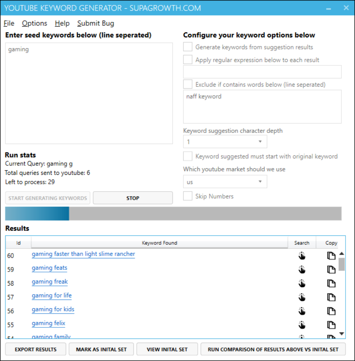The height and width of the screenshot is (361, 355).
Task: Open the 'gaming for kids' keyword link
Action: pyautogui.click(x=53, y=309)
